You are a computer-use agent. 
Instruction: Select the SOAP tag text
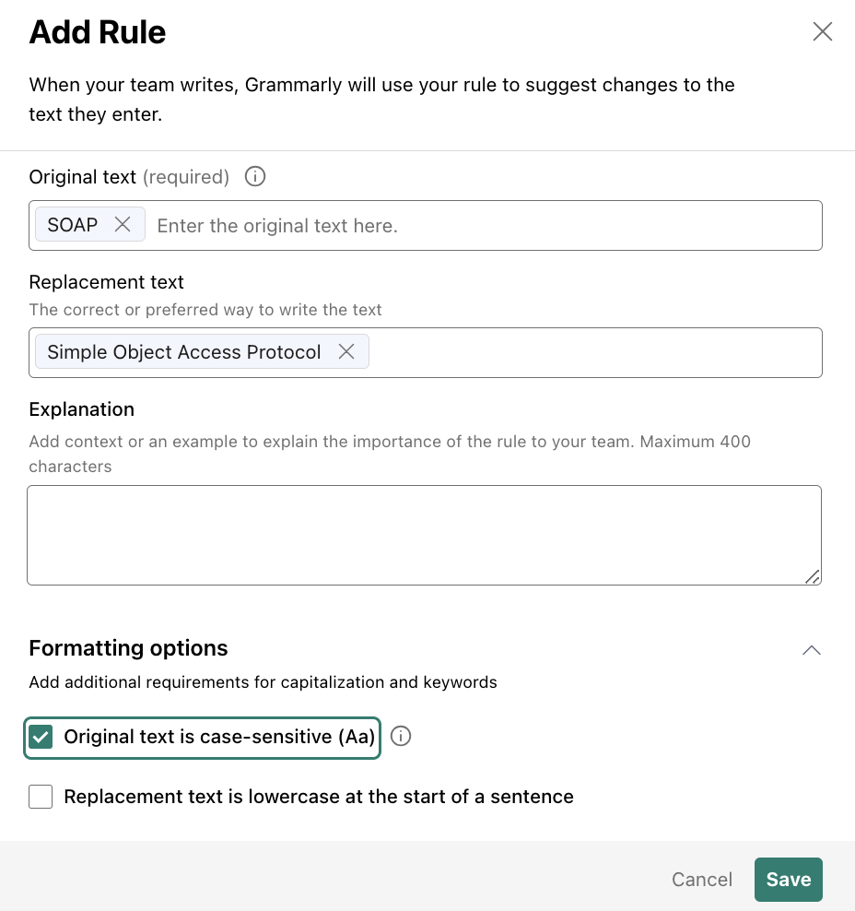click(73, 224)
